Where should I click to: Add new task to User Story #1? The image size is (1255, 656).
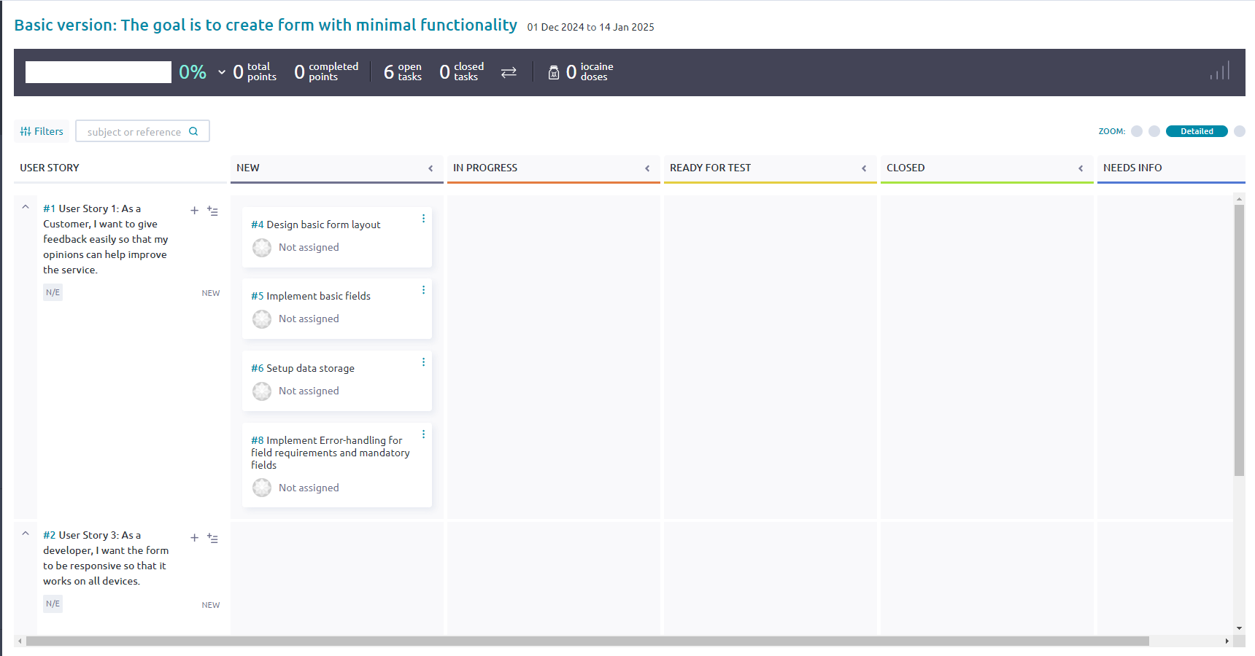tap(194, 211)
